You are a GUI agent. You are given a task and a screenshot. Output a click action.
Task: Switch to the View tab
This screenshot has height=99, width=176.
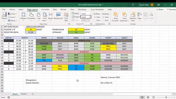72,9
